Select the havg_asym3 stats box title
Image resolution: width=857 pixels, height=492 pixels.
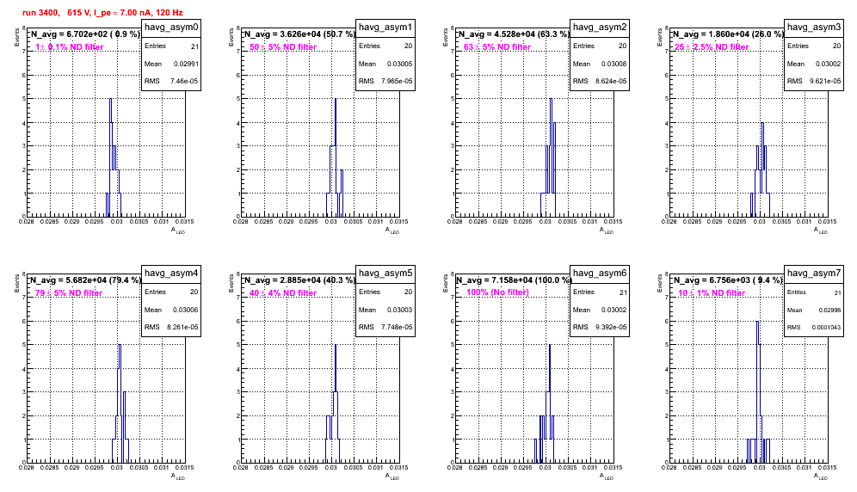[814, 27]
